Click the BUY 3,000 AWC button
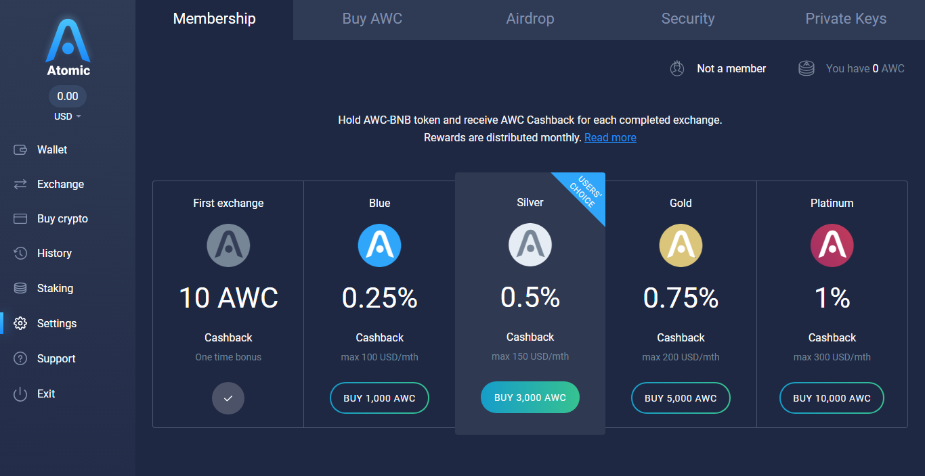925x476 pixels. (530, 398)
